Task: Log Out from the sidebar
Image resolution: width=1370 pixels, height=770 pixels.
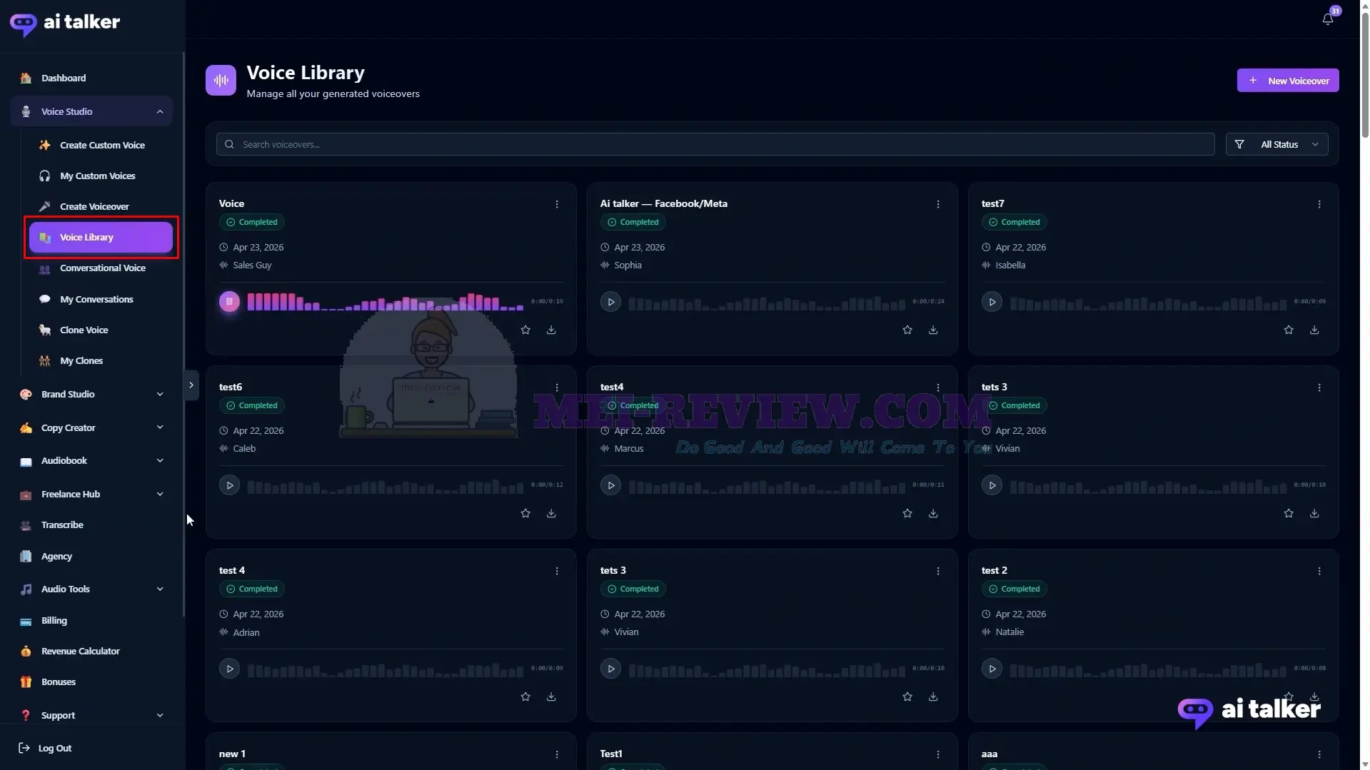Action: [45, 748]
